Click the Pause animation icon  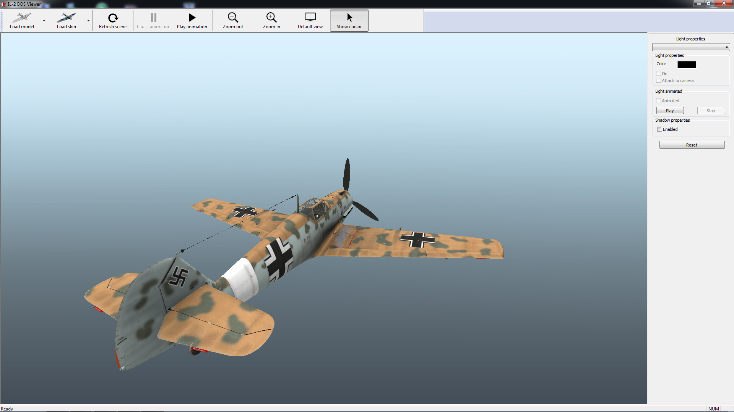point(154,18)
